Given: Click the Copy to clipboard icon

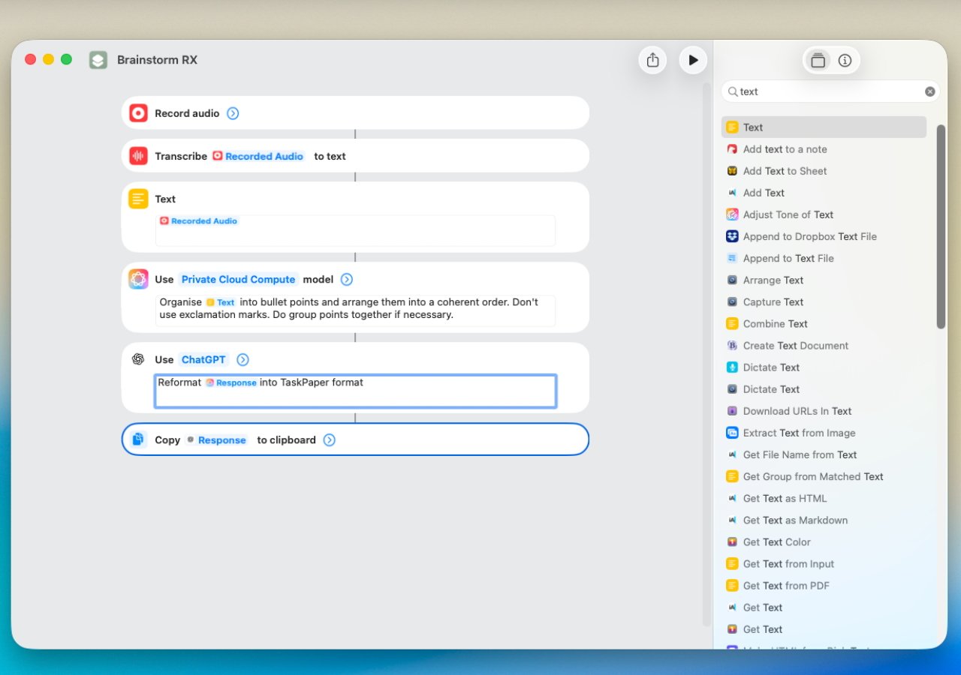Looking at the screenshot, I should (x=138, y=439).
